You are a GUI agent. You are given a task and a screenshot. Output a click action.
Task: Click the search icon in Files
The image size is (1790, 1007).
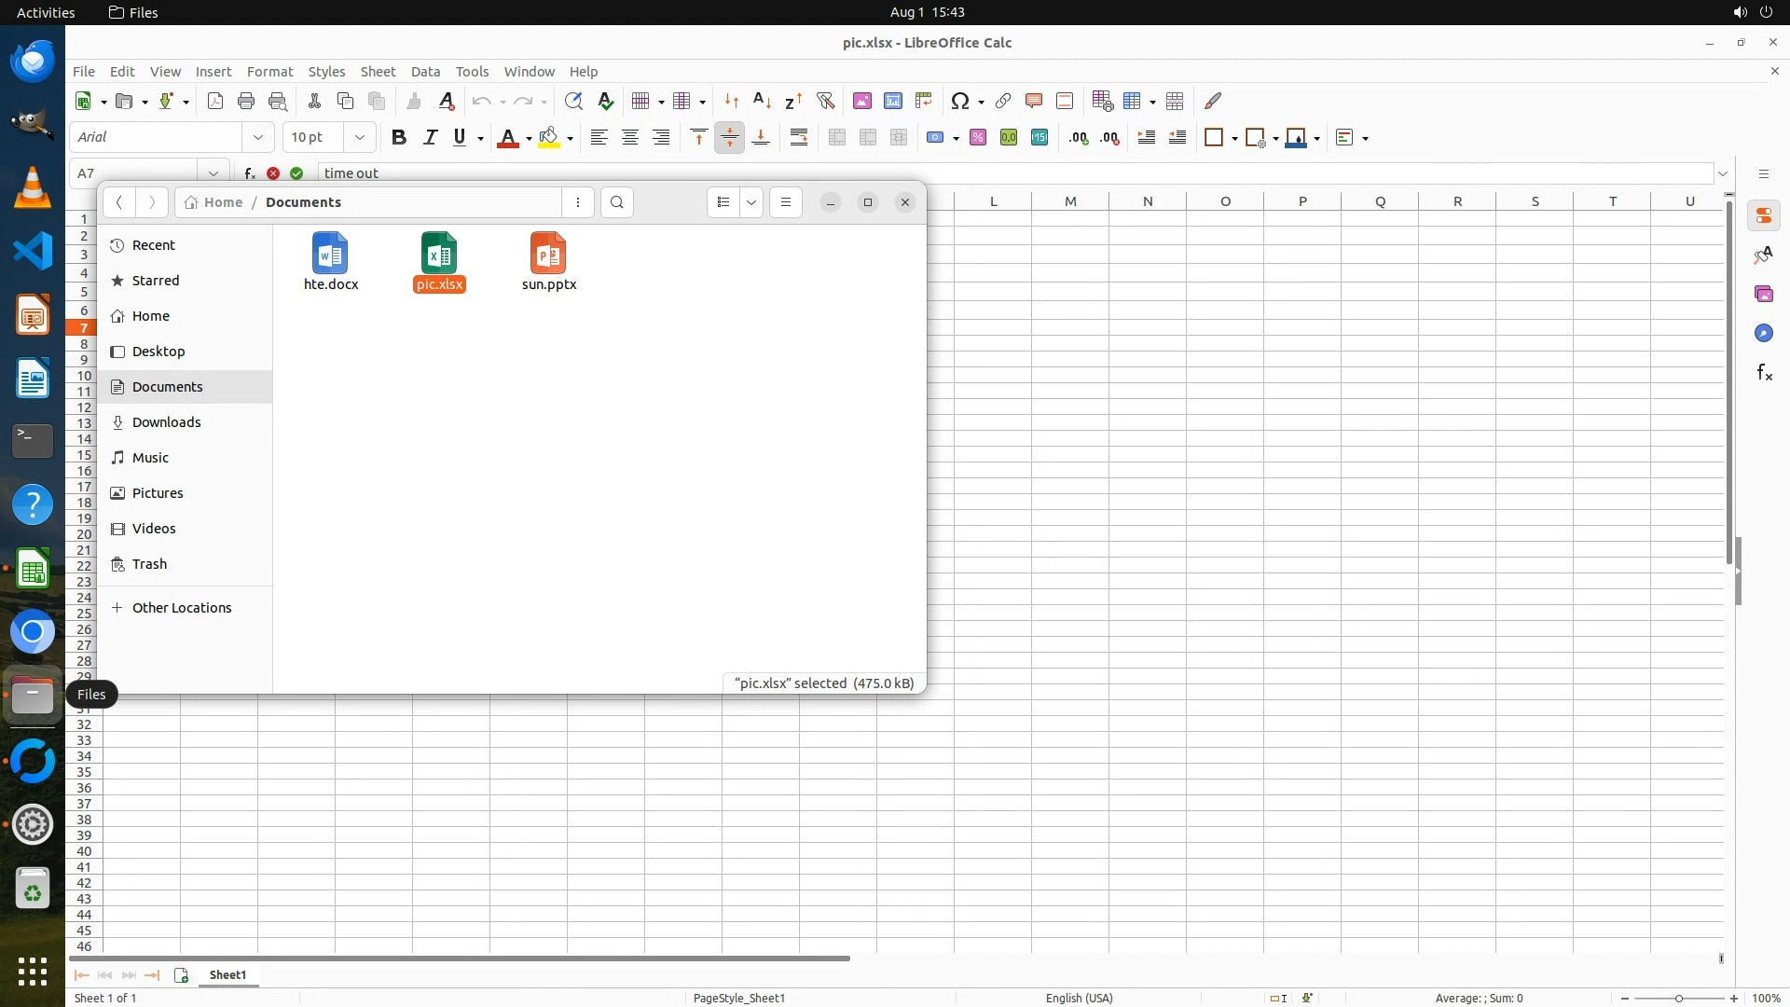(617, 202)
